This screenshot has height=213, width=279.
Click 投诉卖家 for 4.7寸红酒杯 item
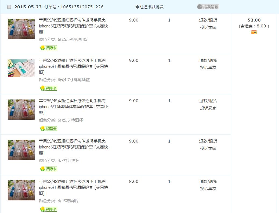coord(208,148)
